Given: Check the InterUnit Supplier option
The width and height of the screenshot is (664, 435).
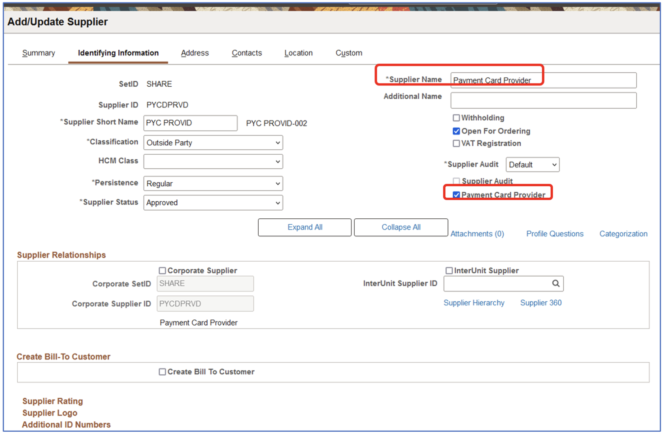Looking at the screenshot, I should click(x=449, y=271).
